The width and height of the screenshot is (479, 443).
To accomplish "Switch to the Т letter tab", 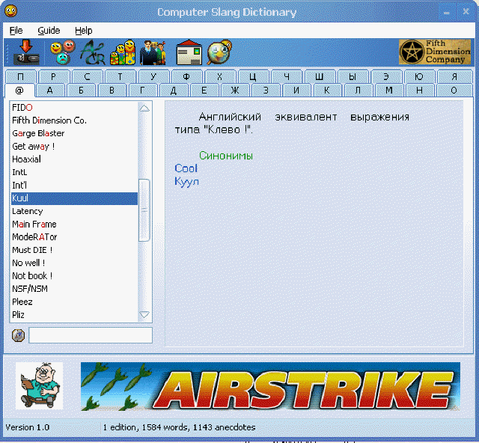I will click(x=120, y=76).
